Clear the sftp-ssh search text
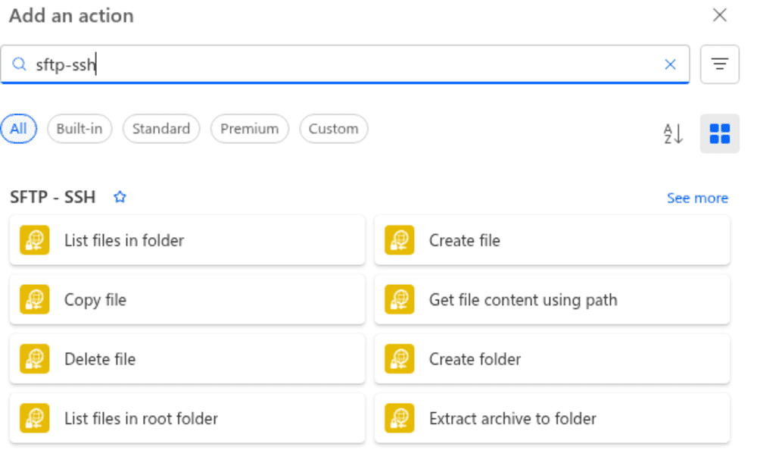757x475 pixels. click(670, 64)
